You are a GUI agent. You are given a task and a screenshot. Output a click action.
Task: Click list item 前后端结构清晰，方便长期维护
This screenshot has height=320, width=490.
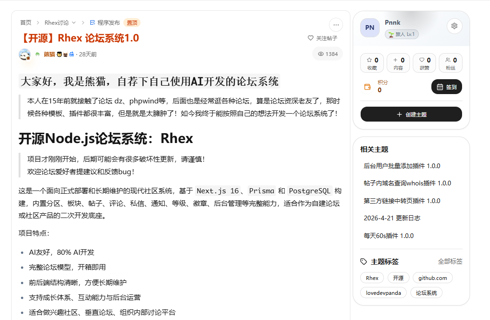click(x=78, y=282)
